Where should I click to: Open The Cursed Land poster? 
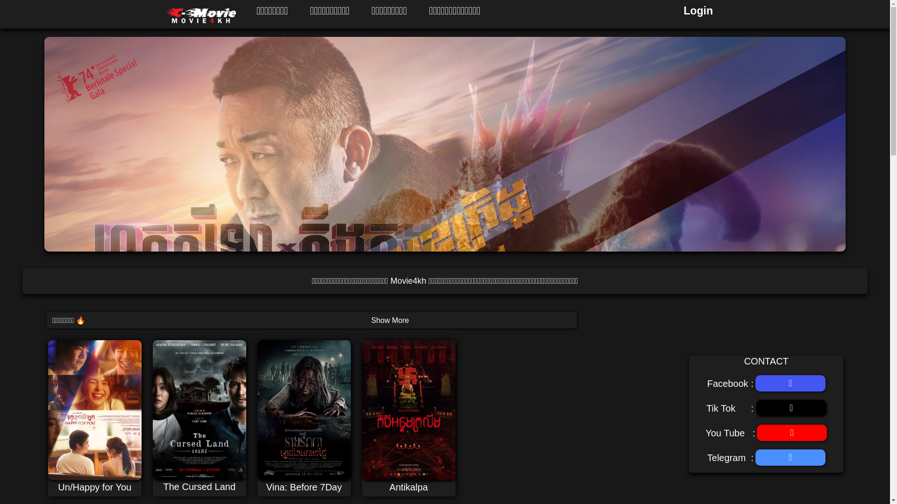click(199, 410)
